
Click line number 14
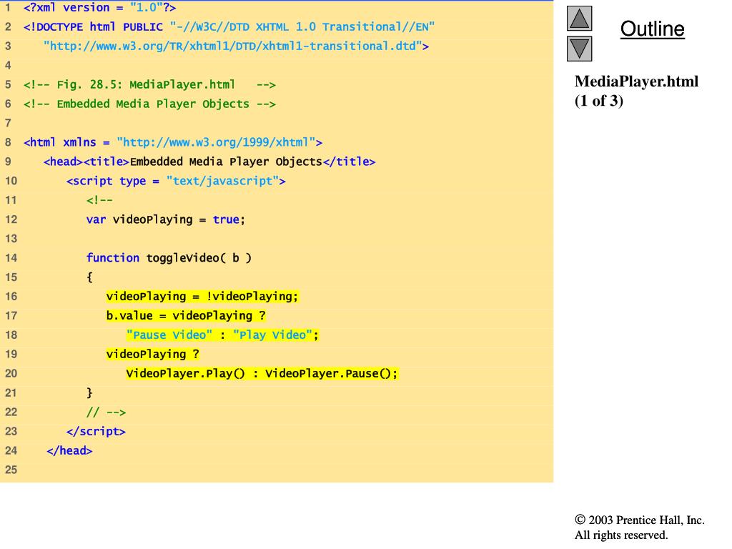click(11, 257)
